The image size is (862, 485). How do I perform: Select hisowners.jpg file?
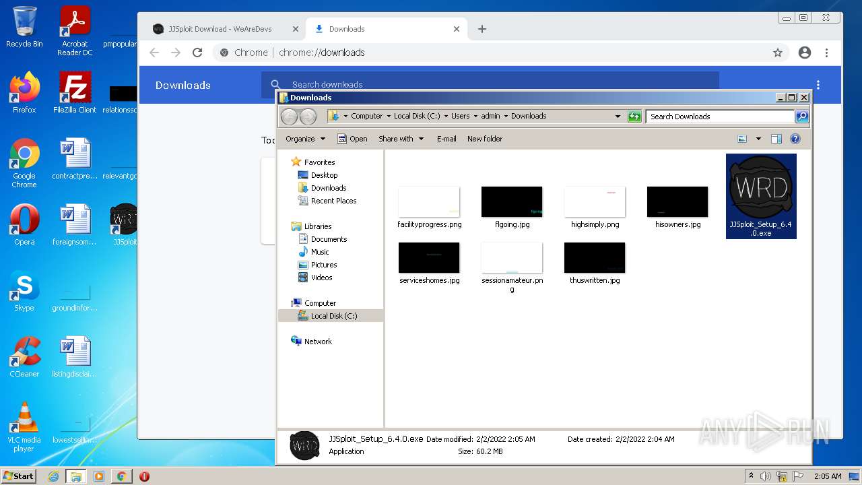click(677, 207)
